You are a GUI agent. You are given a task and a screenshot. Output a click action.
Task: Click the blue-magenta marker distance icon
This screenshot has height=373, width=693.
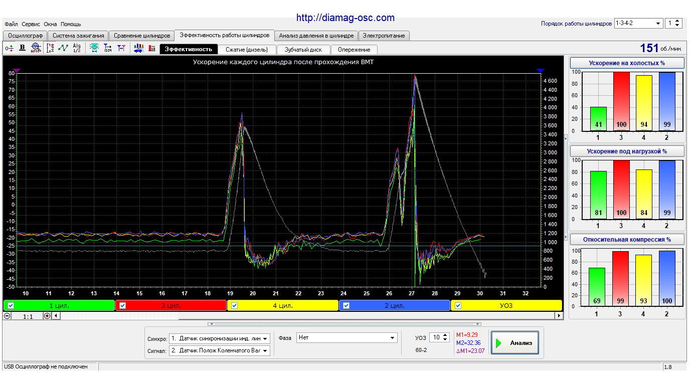(x=121, y=48)
